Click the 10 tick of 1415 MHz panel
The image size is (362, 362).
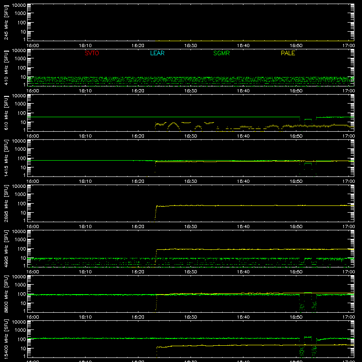(23, 167)
